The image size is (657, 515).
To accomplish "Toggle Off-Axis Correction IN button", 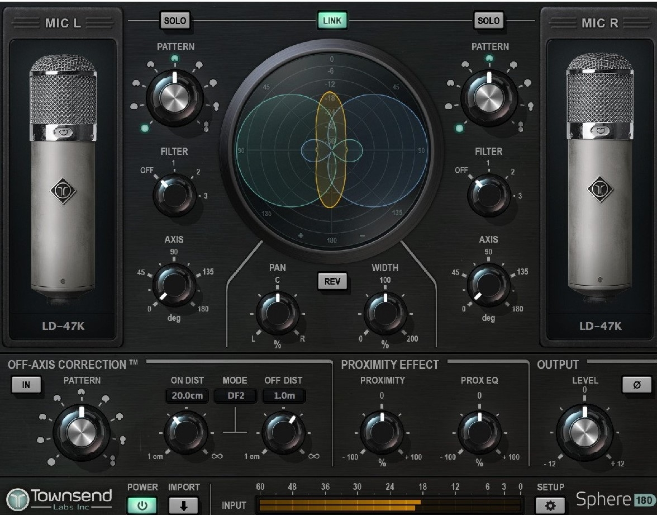I will click(26, 385).
